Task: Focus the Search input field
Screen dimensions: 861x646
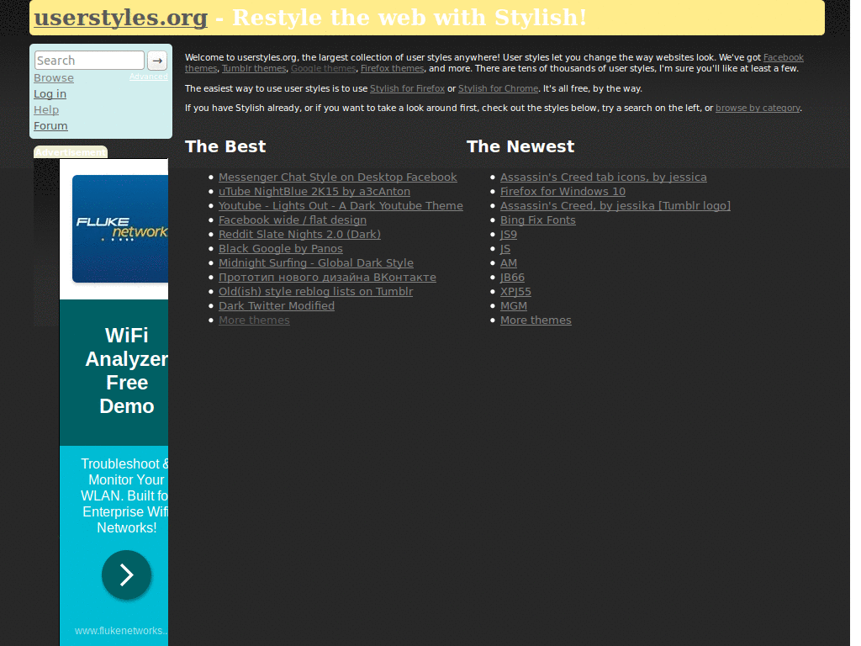Action: click(x=89, y=61)
